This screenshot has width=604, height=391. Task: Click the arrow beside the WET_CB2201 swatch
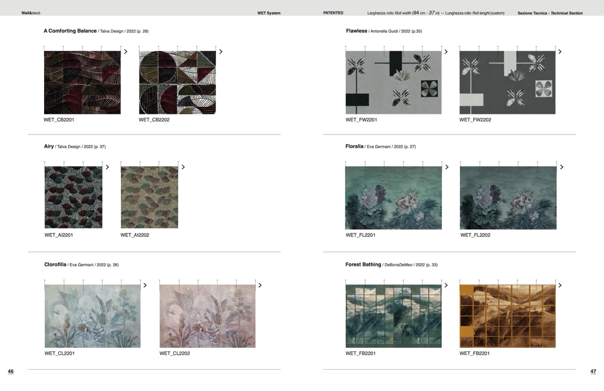point(126,52)
